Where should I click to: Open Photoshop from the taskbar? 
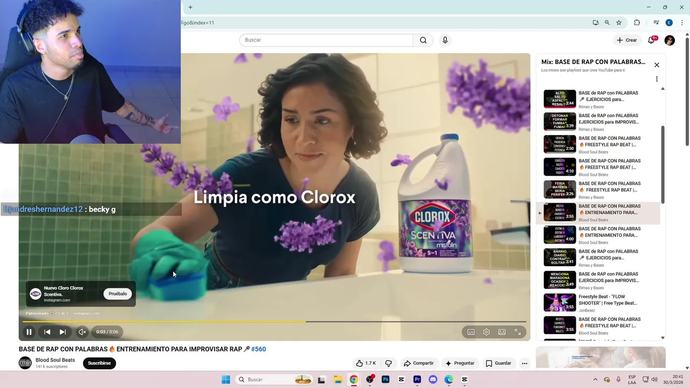tap(385, 379)
